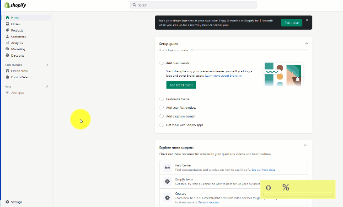Expand the Customize theme task
Image resolution: width=343 pixels, height=207 pixels.
[x=178, y=99]
